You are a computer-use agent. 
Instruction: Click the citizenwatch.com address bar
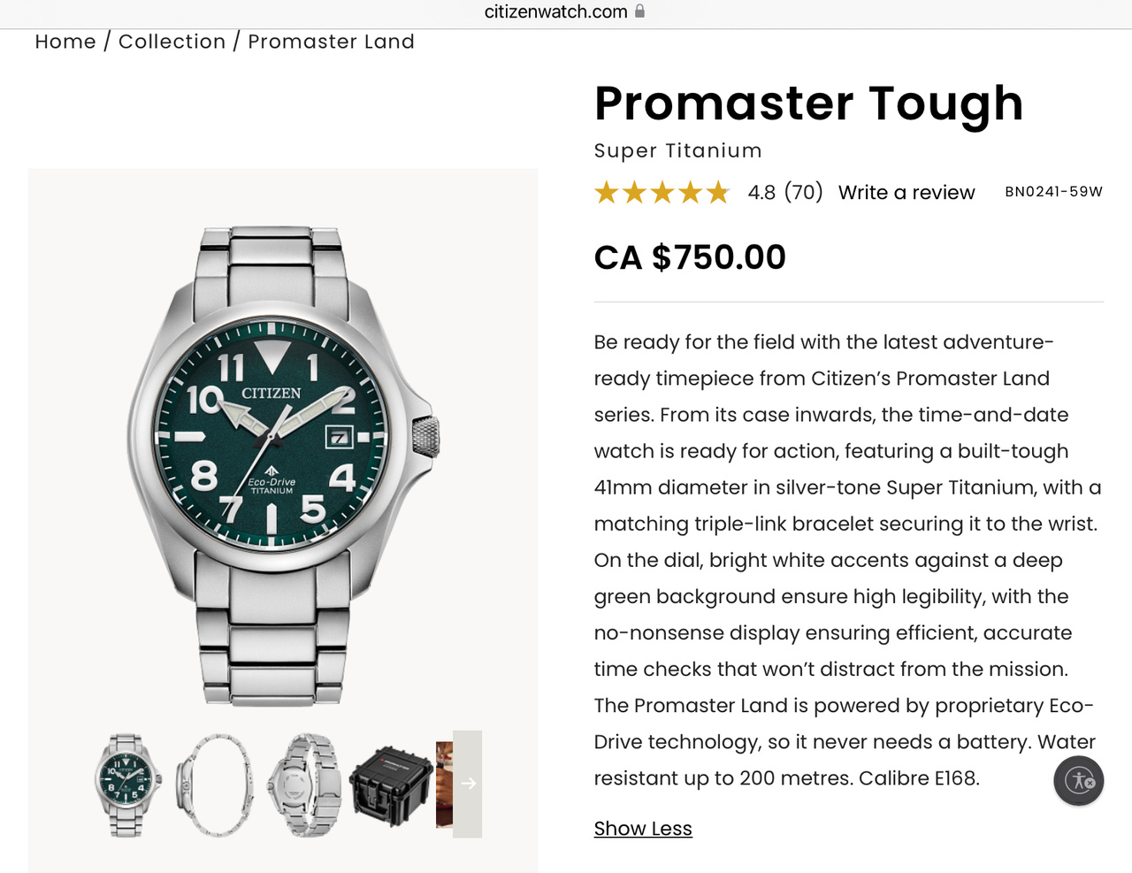[556, 11]
